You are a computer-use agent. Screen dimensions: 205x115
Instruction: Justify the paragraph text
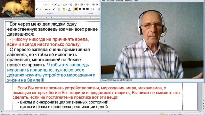pos(87,9)
